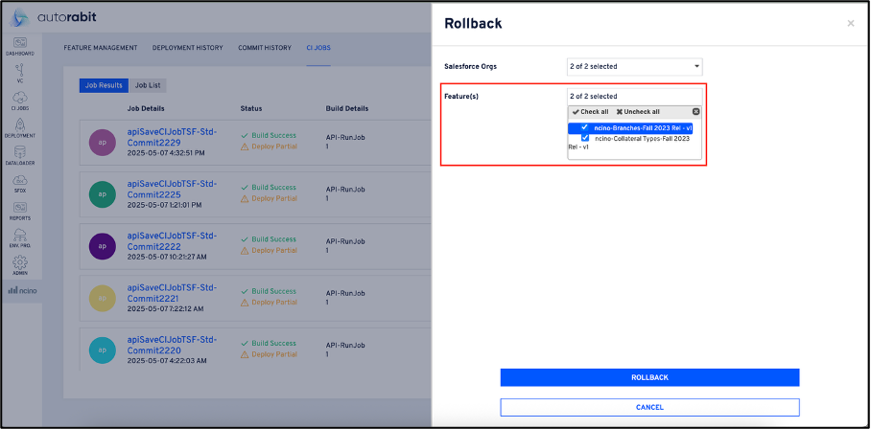
Task: Go to CI Jobs in sidebar
Action: 20,101
